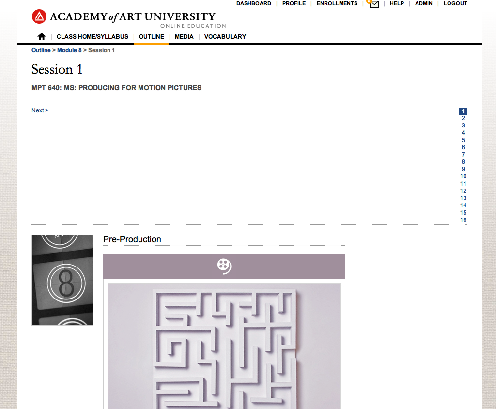Open the Help menu item
The image size is (496, 409).
[x=397, y=3]
